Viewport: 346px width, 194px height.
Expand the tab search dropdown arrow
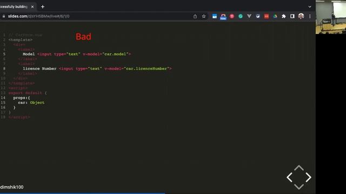pyautogui.click(x=310, y=7)
